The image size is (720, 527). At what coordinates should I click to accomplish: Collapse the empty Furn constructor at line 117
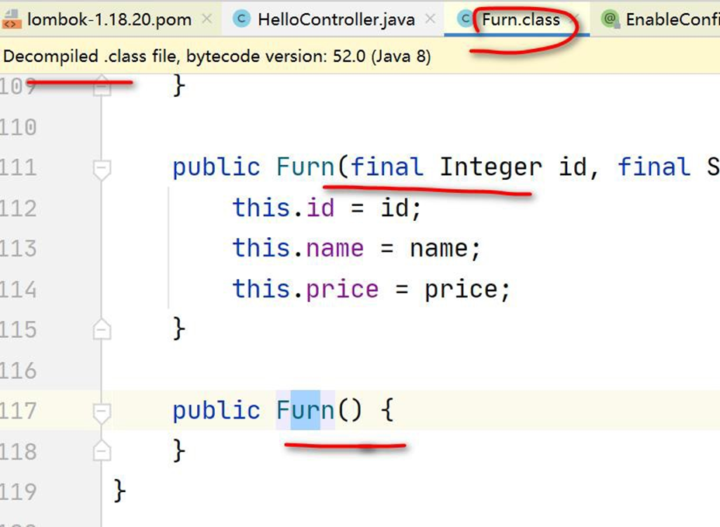point(102,411)
